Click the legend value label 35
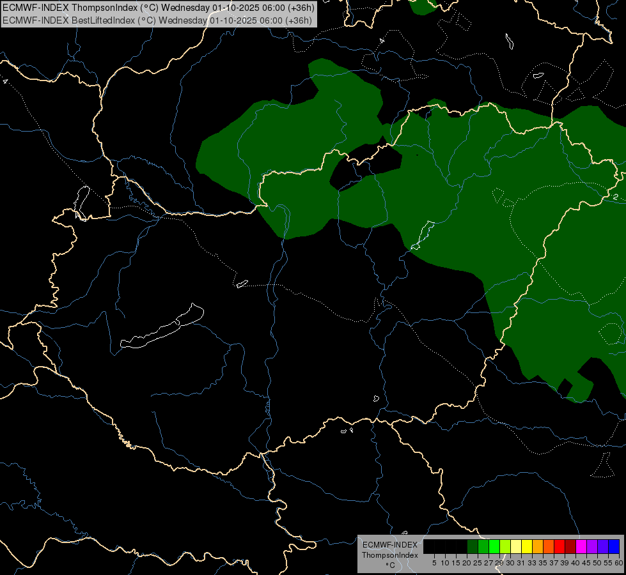Image resolution: width=626 pixels, height=575 pixels. point(543,563)
